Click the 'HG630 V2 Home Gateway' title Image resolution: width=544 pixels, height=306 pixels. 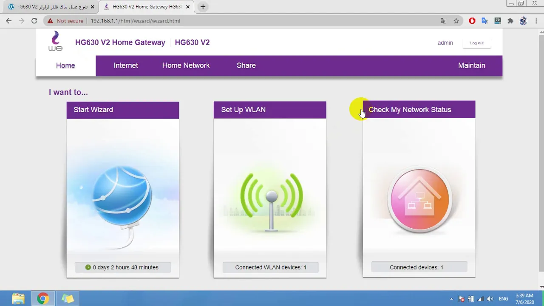click(x=120, y=42)
